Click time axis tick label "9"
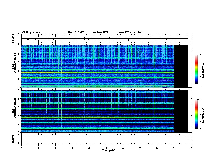This screenshot has height=166, width=215. (174, 148)
